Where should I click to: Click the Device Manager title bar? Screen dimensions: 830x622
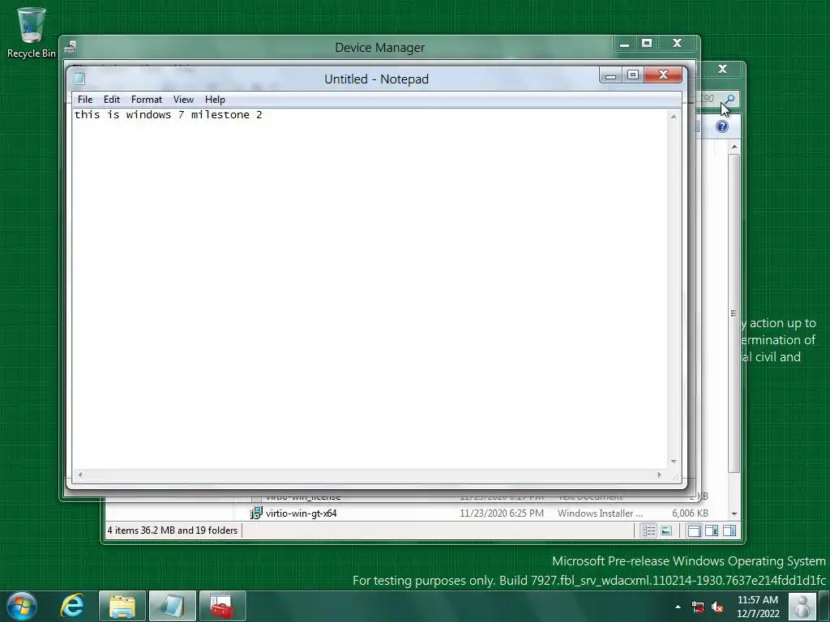pos(379,48)
